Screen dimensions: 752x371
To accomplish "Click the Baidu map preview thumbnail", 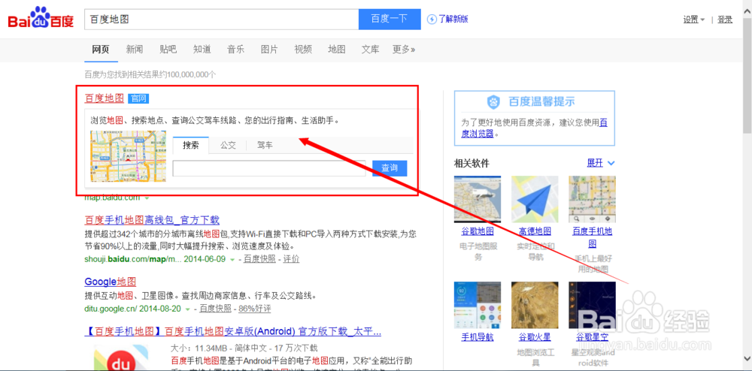I will tap(129, 156).
